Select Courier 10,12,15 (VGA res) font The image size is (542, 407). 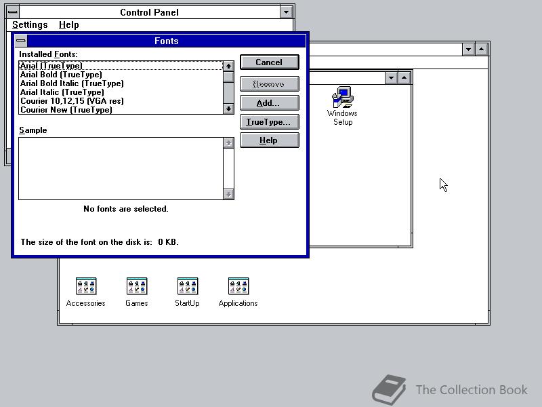pyautogui.click(x=121, y=101)
